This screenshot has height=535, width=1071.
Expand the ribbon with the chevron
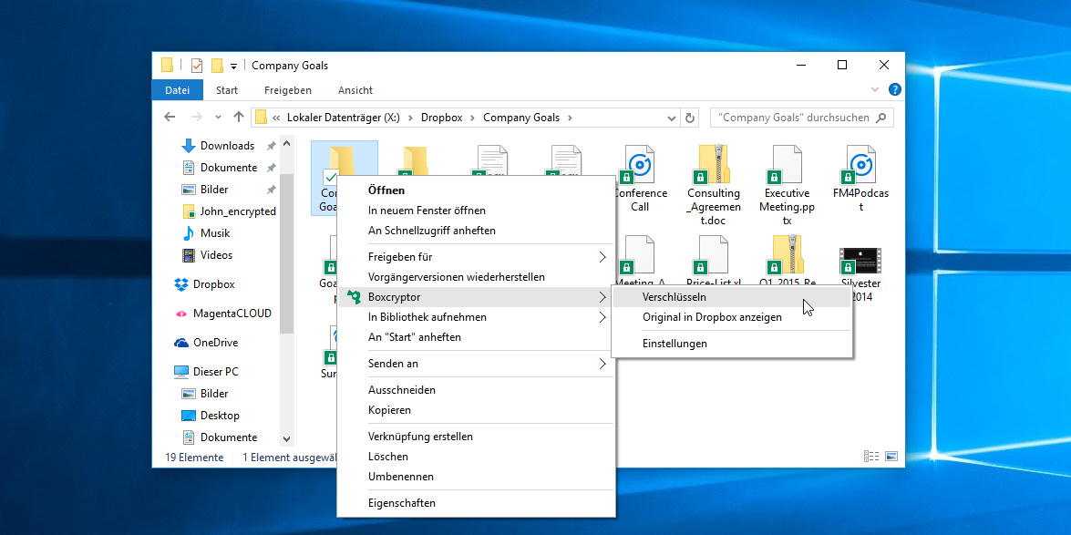[x=876, y=89]
